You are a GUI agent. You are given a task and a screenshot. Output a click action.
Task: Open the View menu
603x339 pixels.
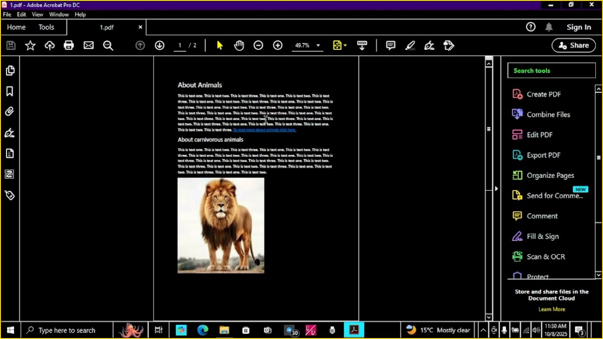pos(37,15)
